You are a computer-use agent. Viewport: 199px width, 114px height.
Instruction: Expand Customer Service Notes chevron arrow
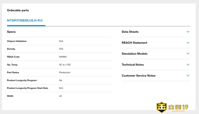tap(188, 76)
